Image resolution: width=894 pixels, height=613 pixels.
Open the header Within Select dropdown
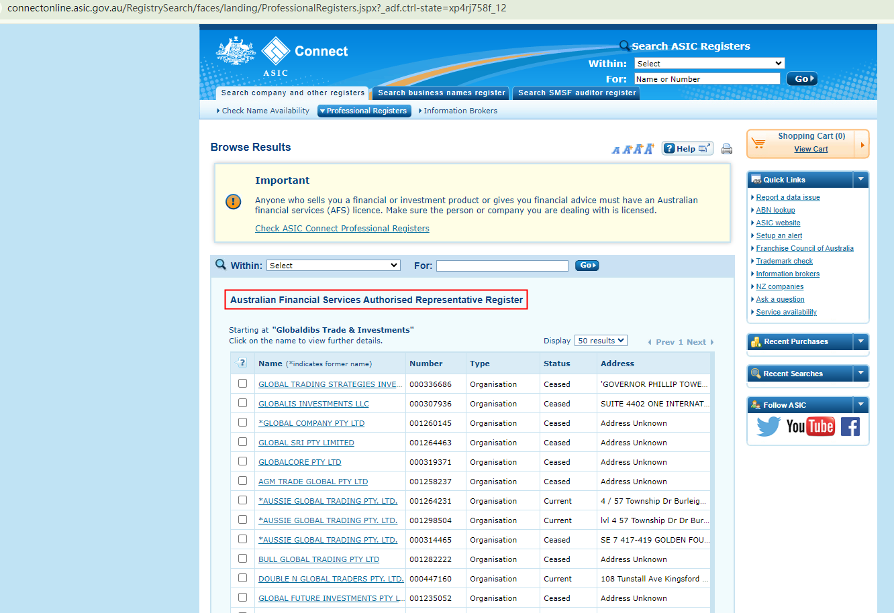(709, 63)
